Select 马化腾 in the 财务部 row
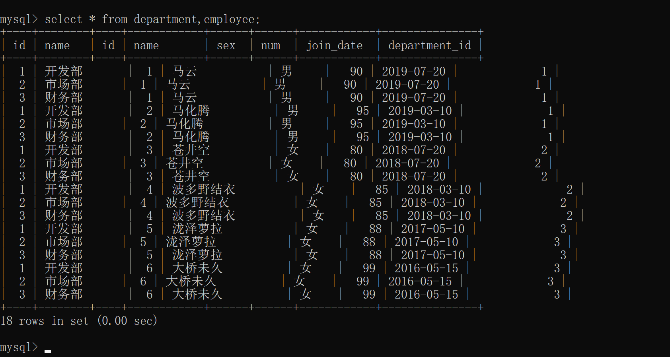 pos(191,137)
